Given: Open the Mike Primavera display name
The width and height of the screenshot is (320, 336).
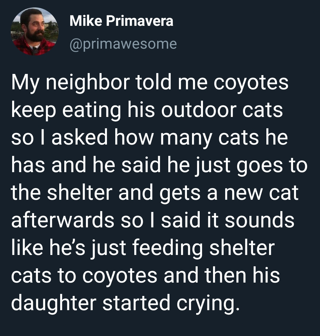Looking at the screenshot, I should 121,21.
